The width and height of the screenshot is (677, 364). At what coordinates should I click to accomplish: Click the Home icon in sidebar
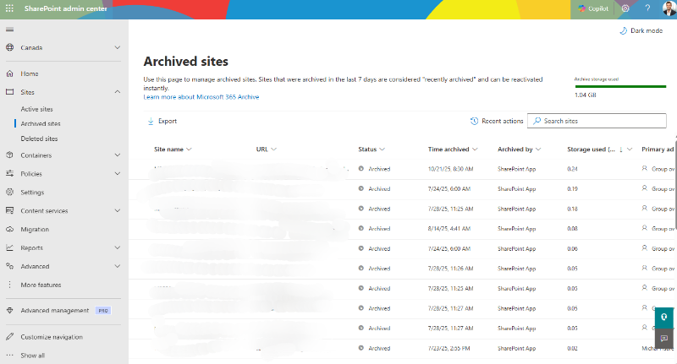pos(9,73)
